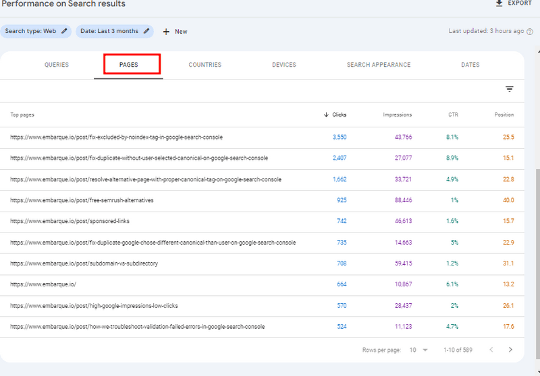Click the 13.2 position value
The width and height of the screenshot is (540, 376).
pyautogui.click(x=508, y=284)
